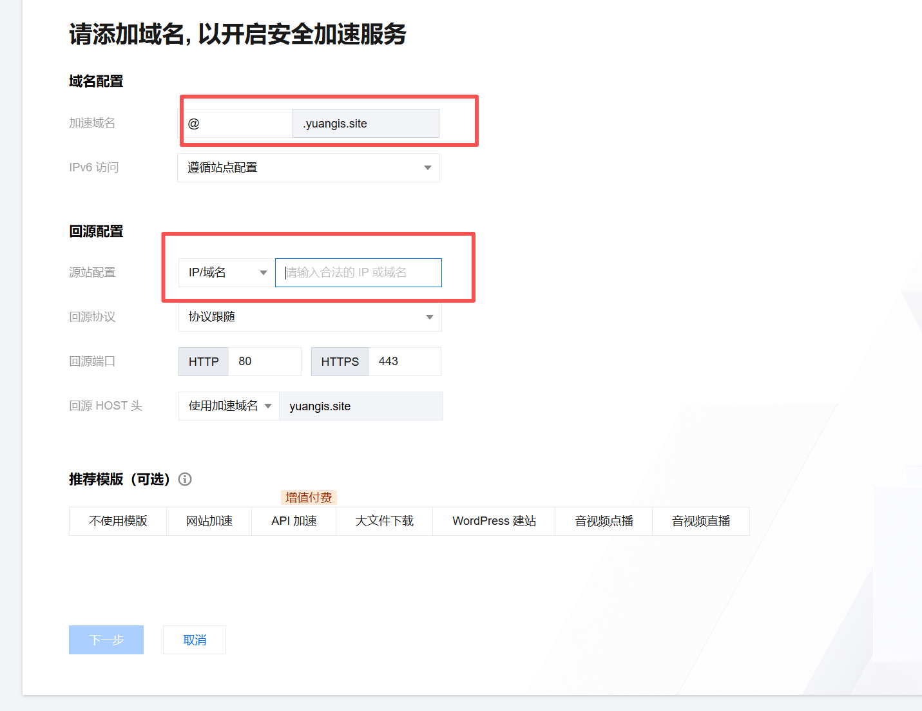Click the 取消 button

(195, 640)
